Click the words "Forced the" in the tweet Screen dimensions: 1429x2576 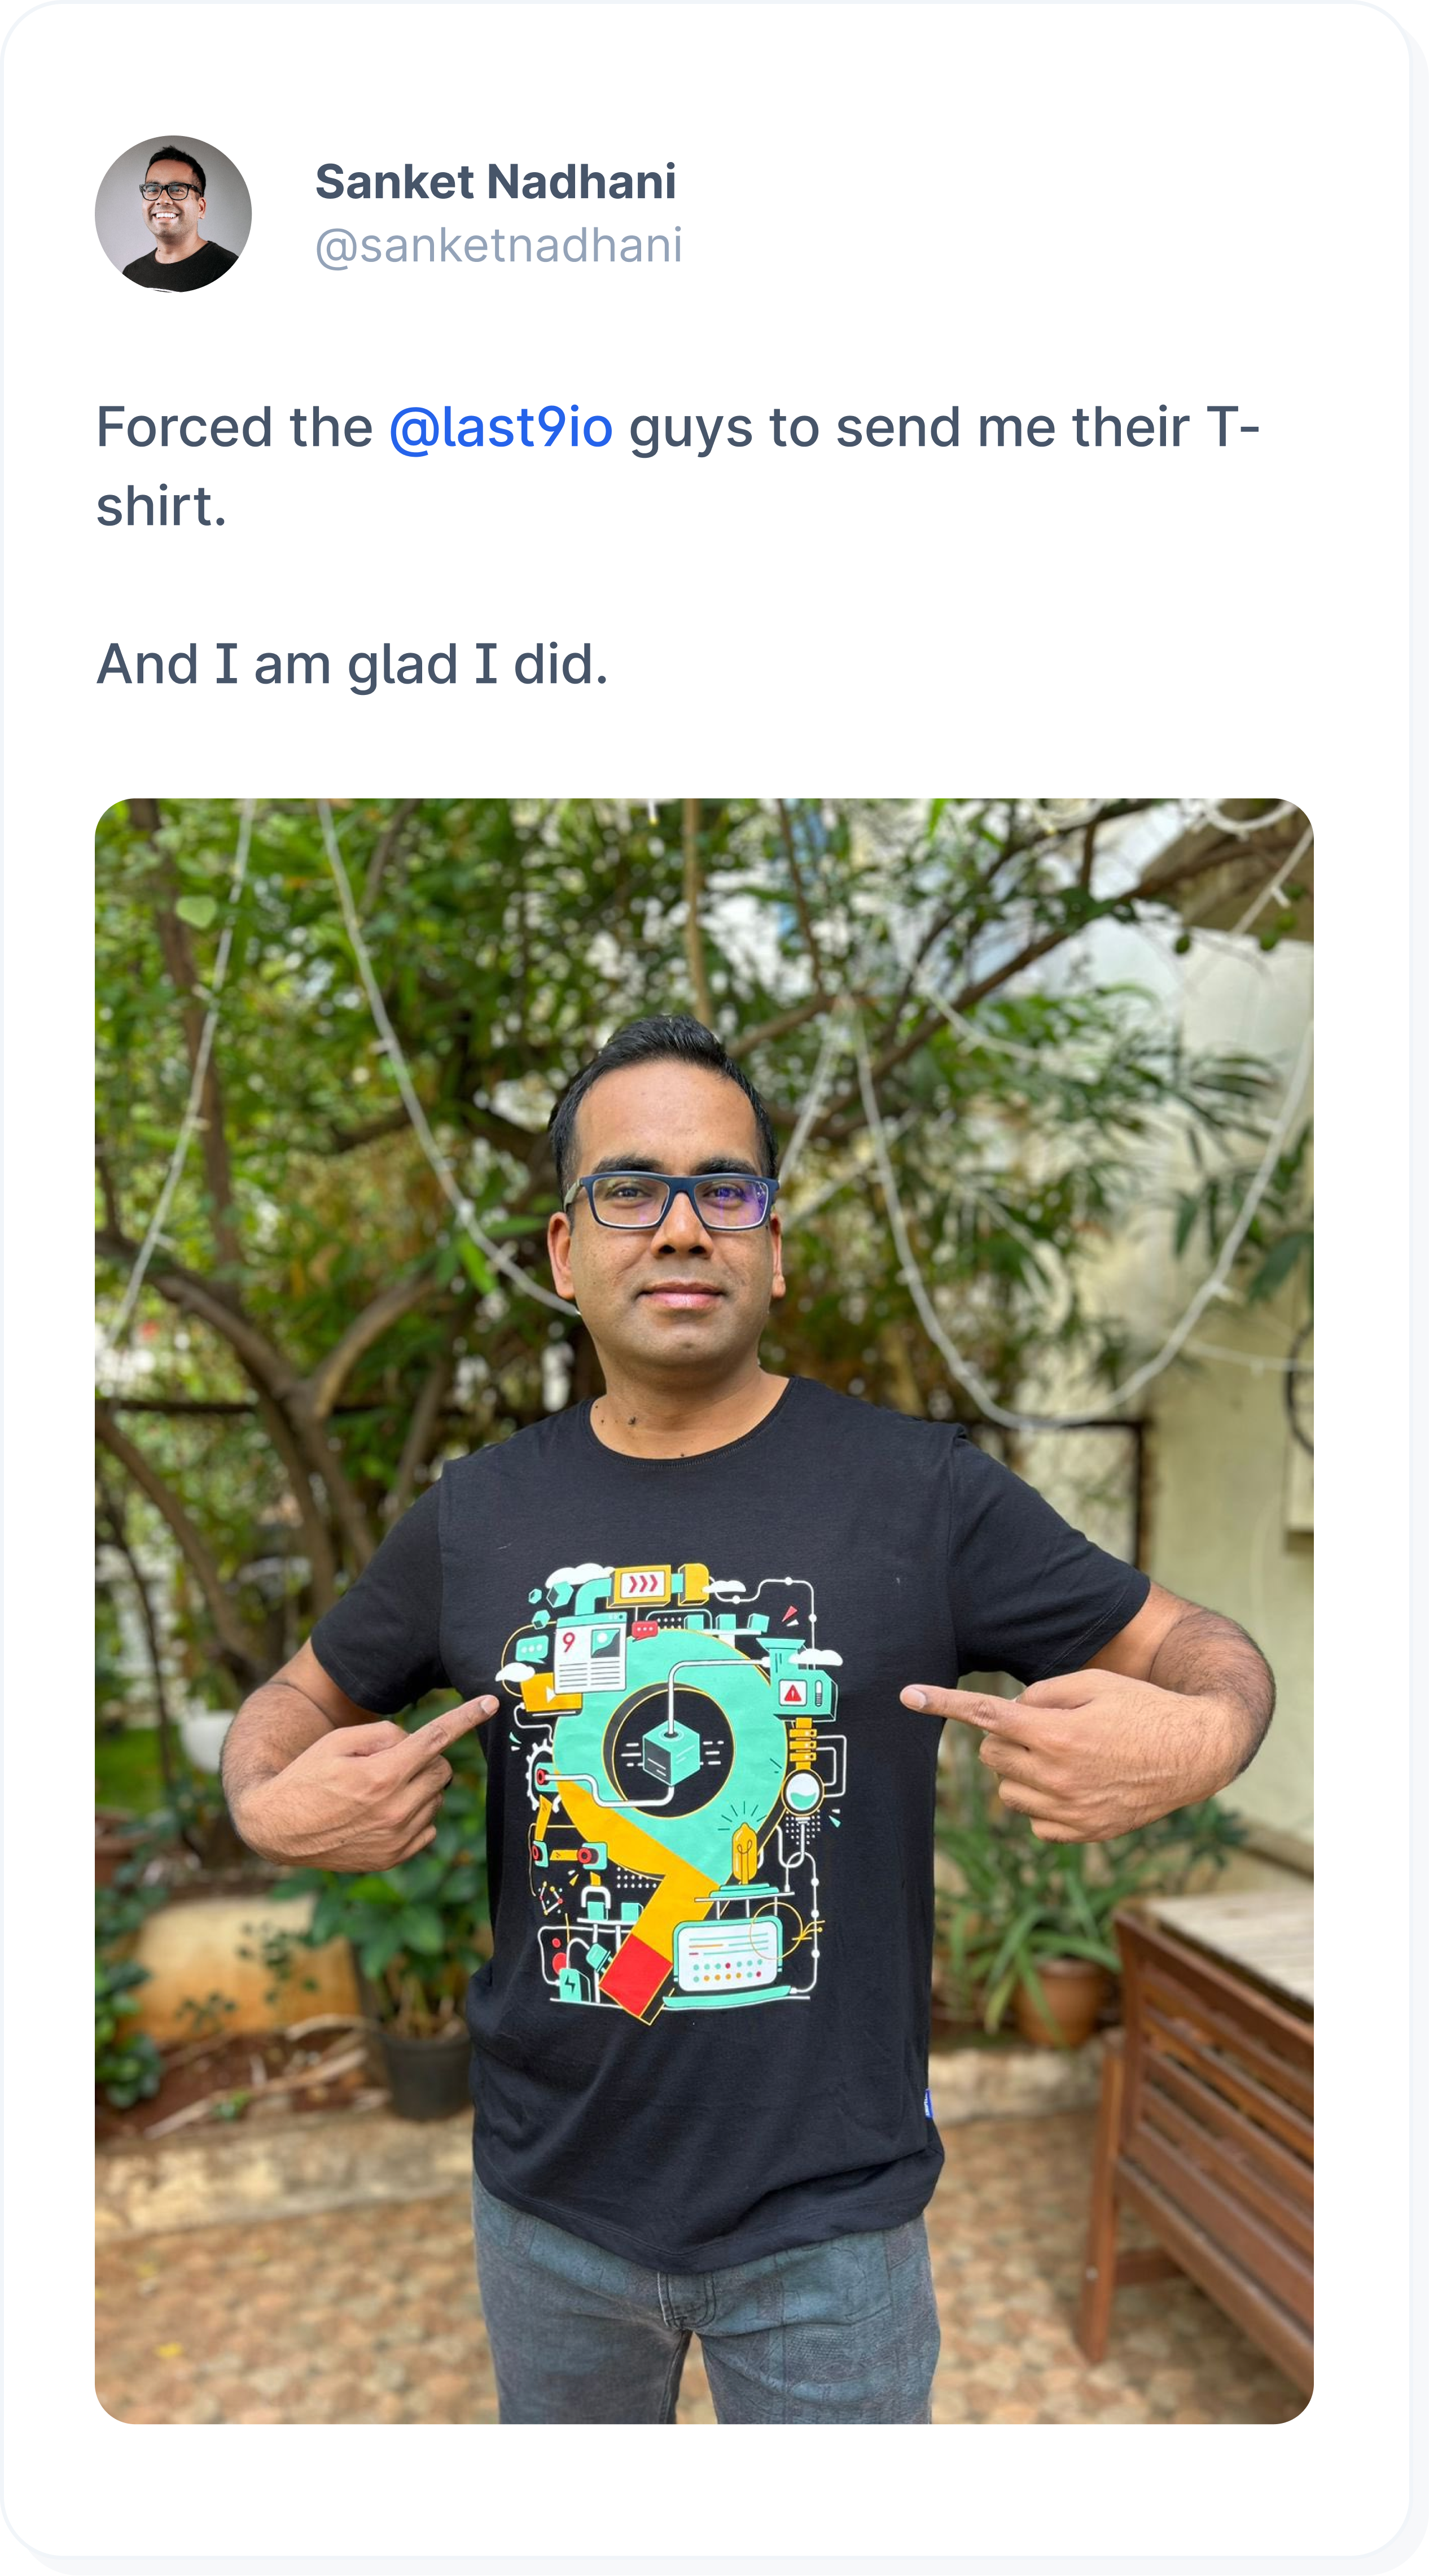(x=234, y=428)
